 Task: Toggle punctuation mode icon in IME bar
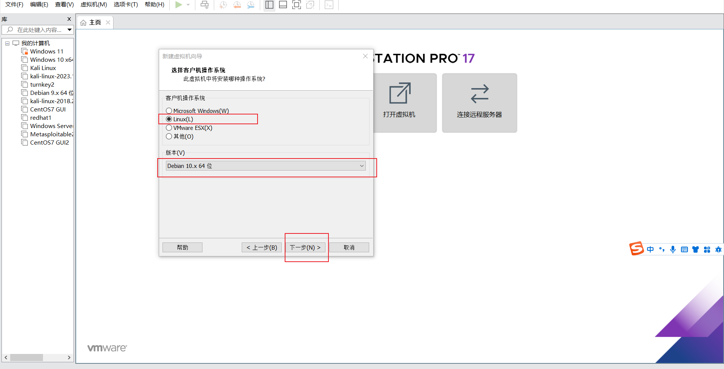point(662,249)
